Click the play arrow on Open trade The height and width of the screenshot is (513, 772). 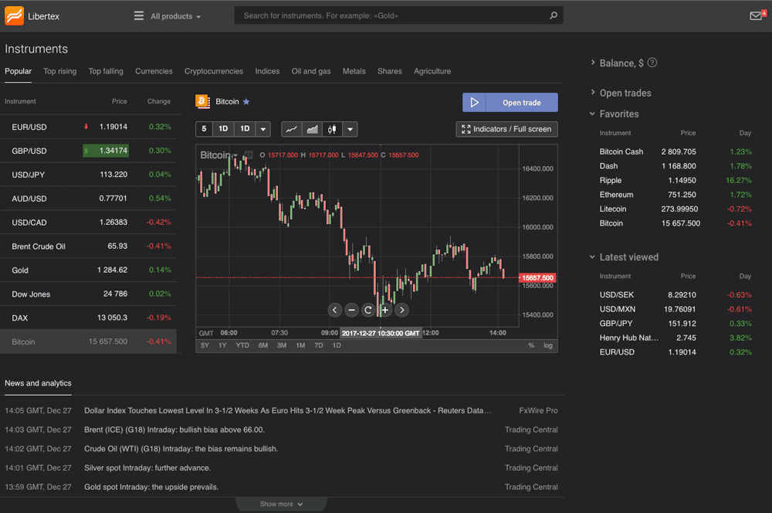pyautogui.click(x=474, y=103)
